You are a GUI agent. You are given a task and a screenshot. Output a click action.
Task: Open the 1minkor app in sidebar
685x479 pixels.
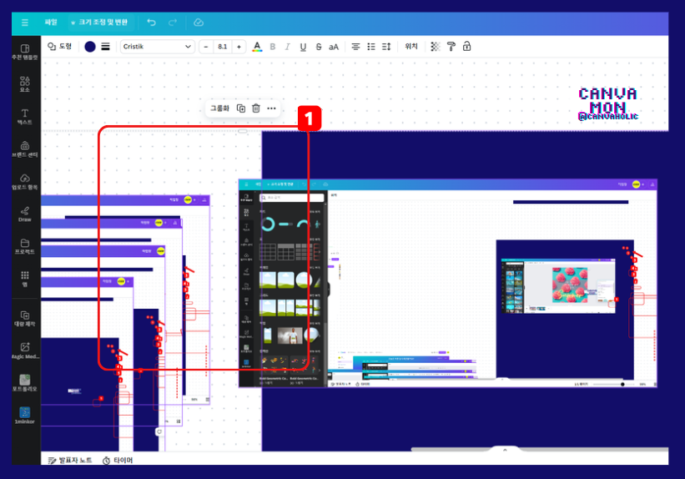click(x=25, y=416)
